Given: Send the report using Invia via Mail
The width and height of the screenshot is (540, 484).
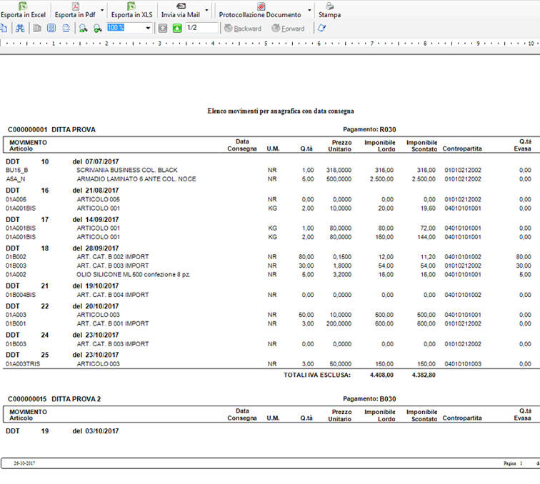Looking at the screenshot, I should (181, 10).
